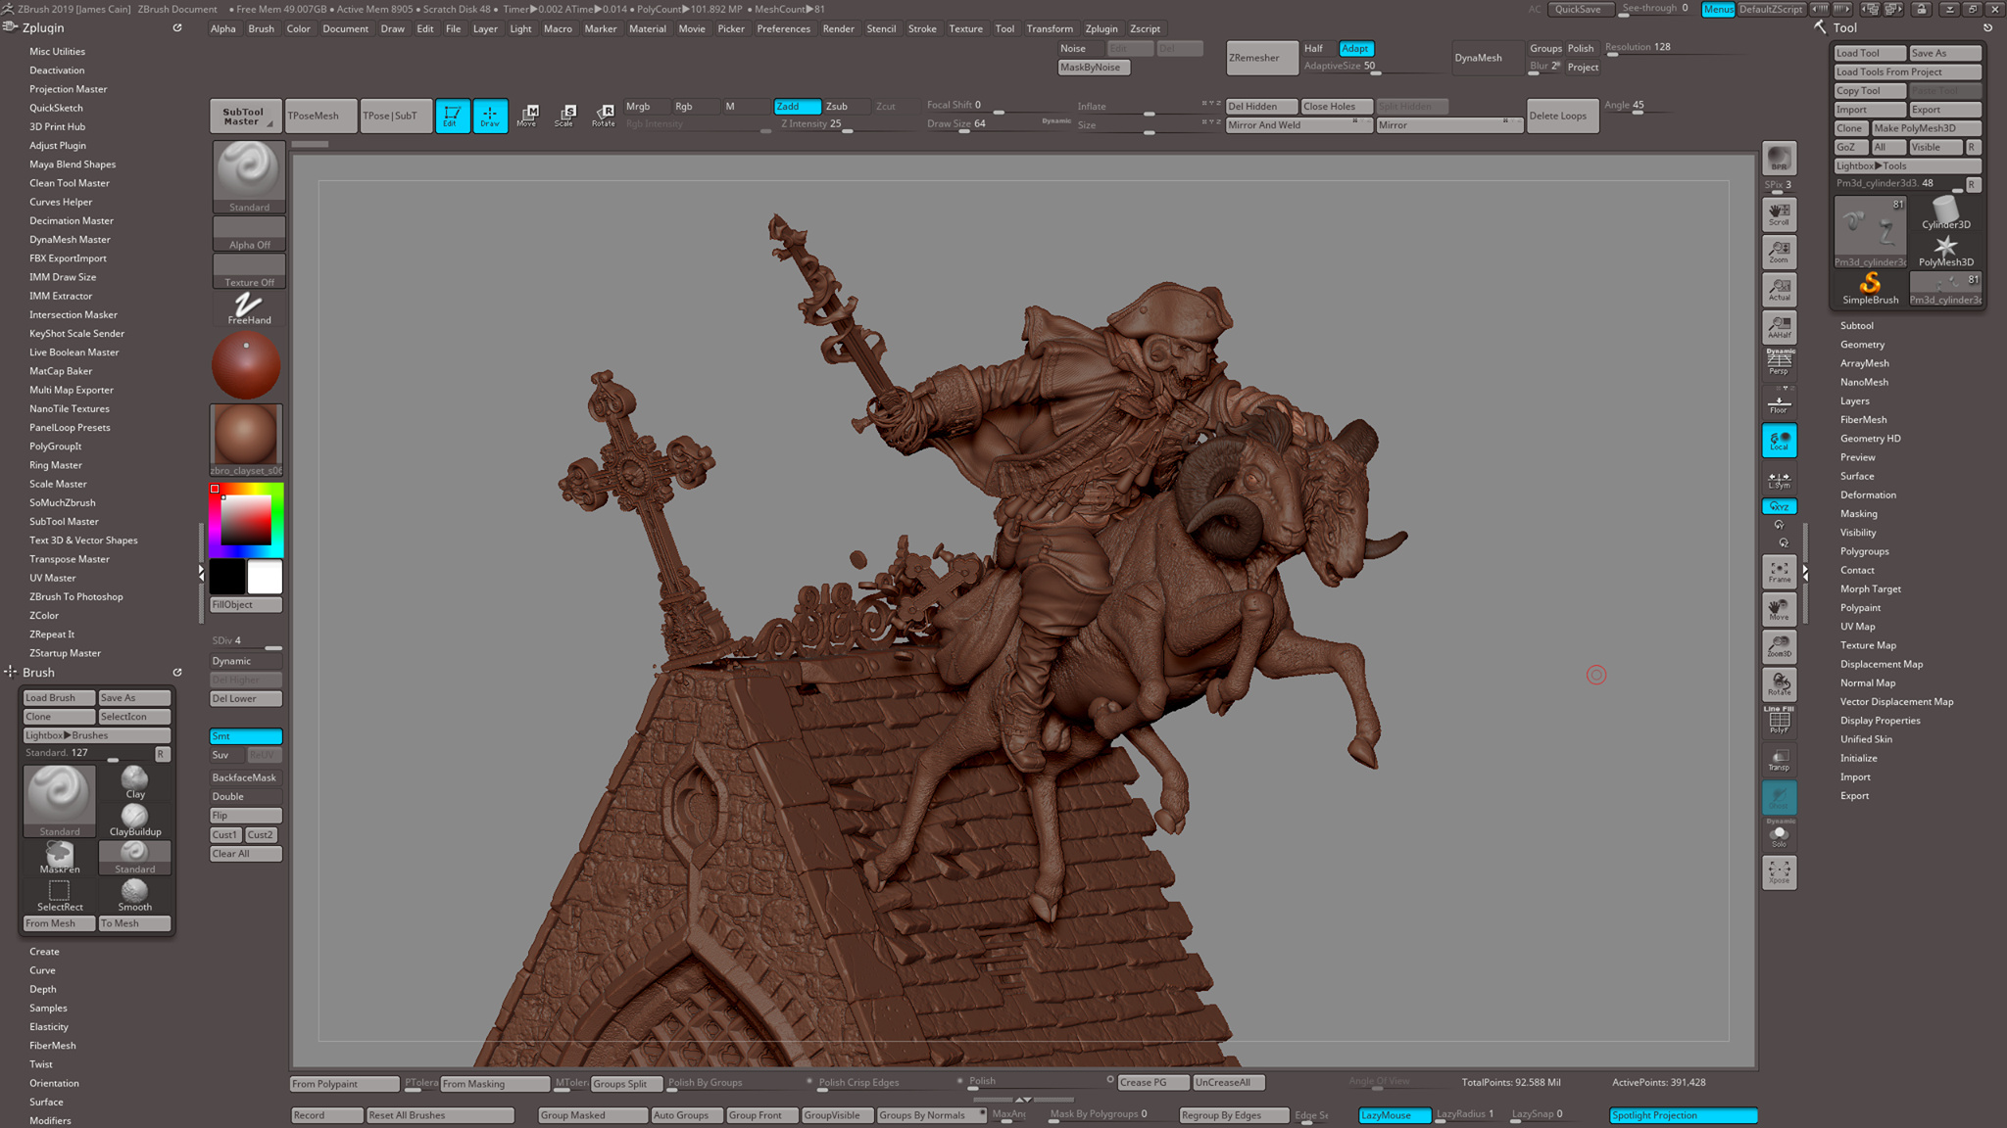Viewport: 2007px width, 1128px height.
Task: Open the FreeHand stroke selector
Action: (249, 308)
